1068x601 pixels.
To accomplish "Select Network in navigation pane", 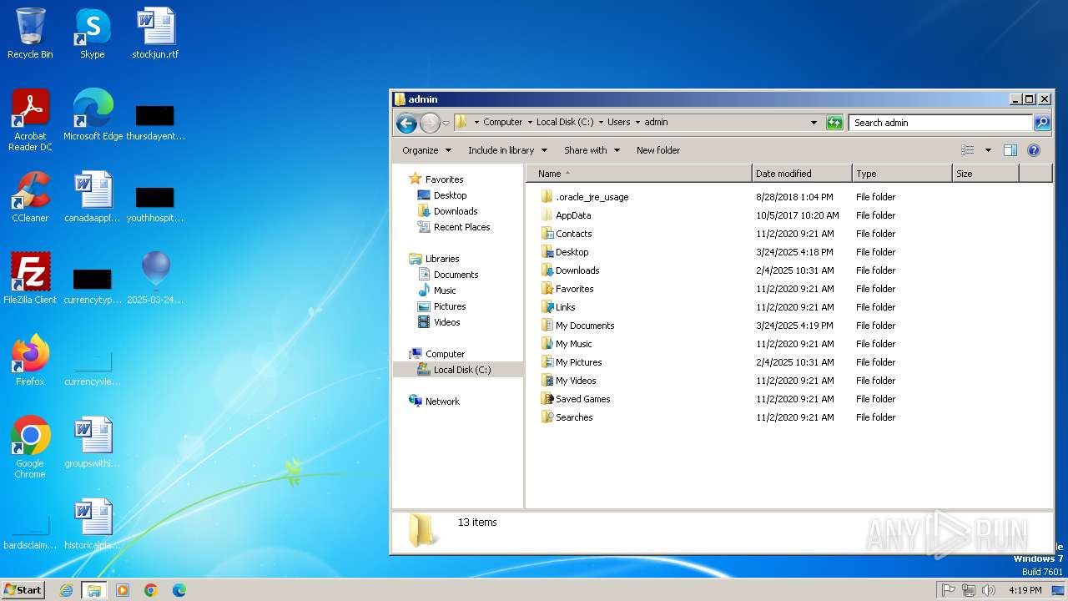I will pos(442,402).
